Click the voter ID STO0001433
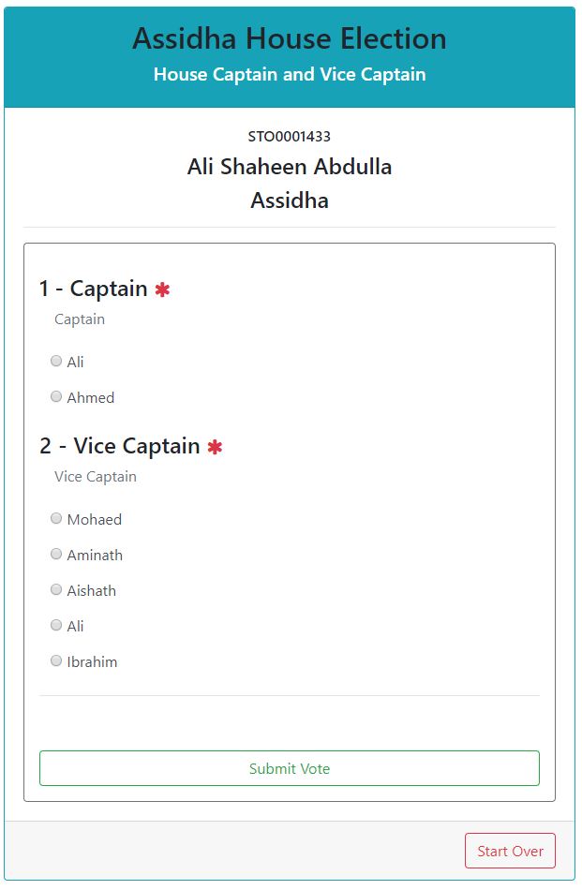 point(290,137)
